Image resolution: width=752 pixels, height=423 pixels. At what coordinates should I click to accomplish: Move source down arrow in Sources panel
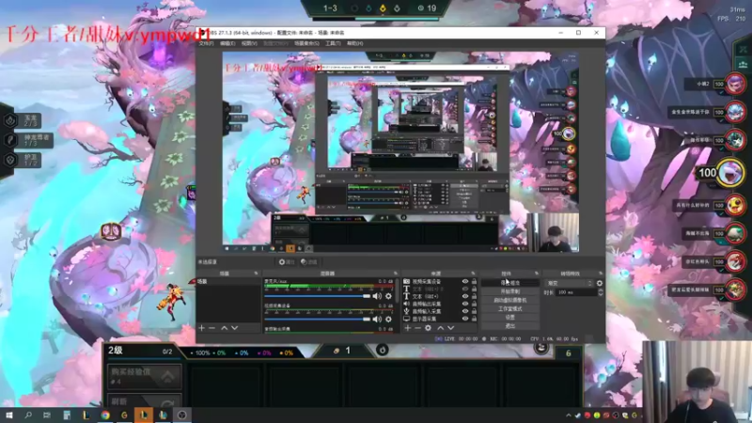pos(450,328)
